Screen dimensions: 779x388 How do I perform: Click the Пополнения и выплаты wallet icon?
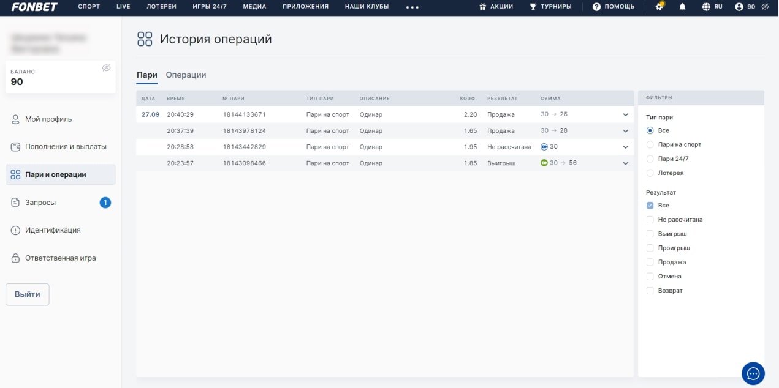coord(16,147)
